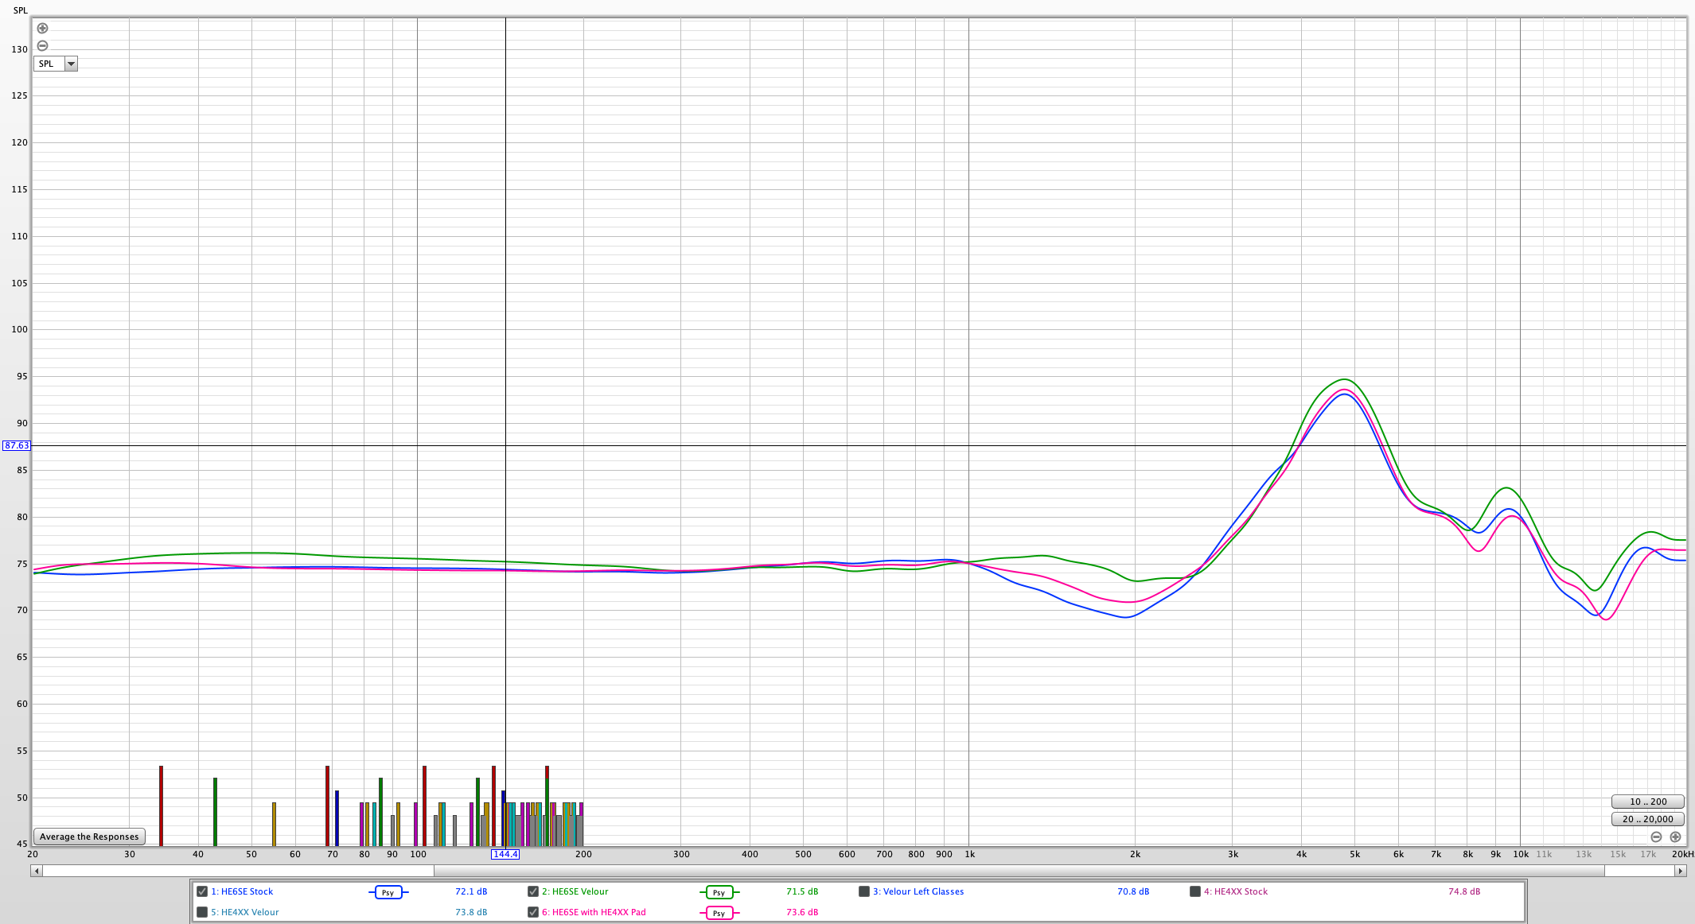Click the zoom-out icon below top-left plus
1695x924 pixels.
click(x=43, y=46)
